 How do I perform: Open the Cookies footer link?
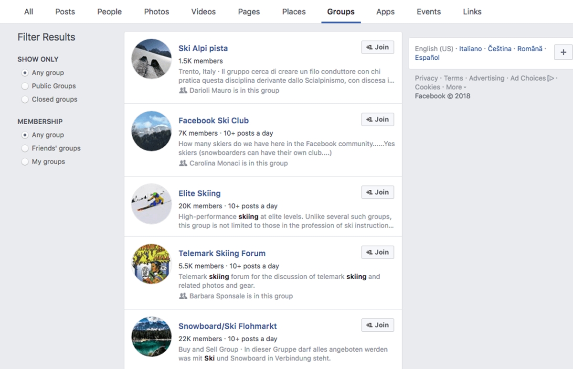[x=427, y=87]
